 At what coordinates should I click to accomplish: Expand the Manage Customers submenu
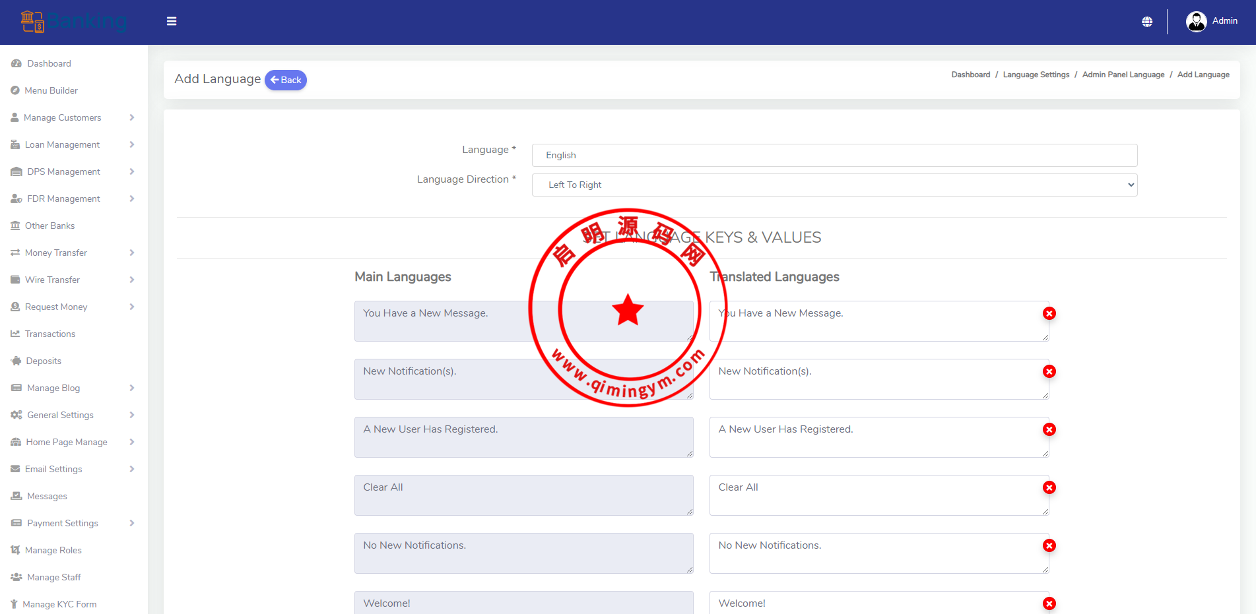click(x=73, y=117)
